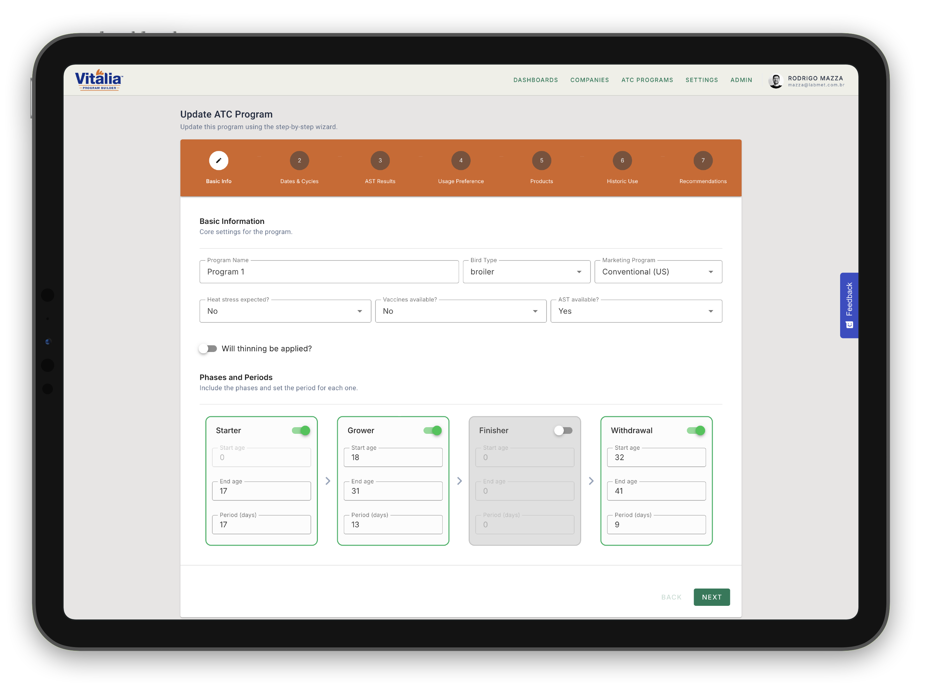Edit the Starter Period (days) field
926x690 pixels.
tap(262, 525)
